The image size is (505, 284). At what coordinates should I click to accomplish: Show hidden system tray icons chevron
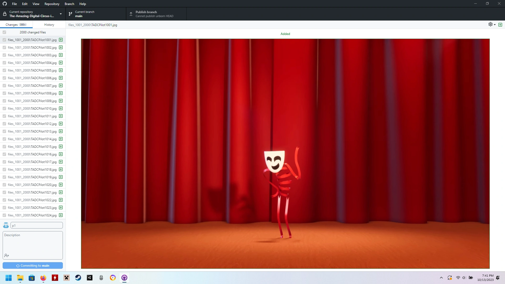(x=441, y=278)
